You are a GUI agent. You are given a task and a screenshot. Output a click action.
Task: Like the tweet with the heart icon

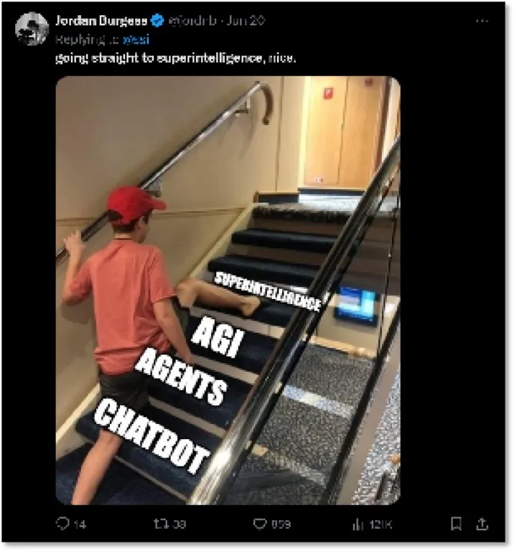[259, 524]
